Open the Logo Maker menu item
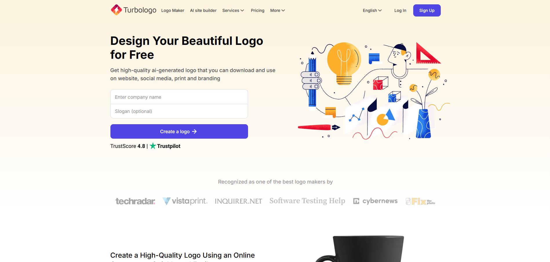The image size is (550, 262). point(173,10)
